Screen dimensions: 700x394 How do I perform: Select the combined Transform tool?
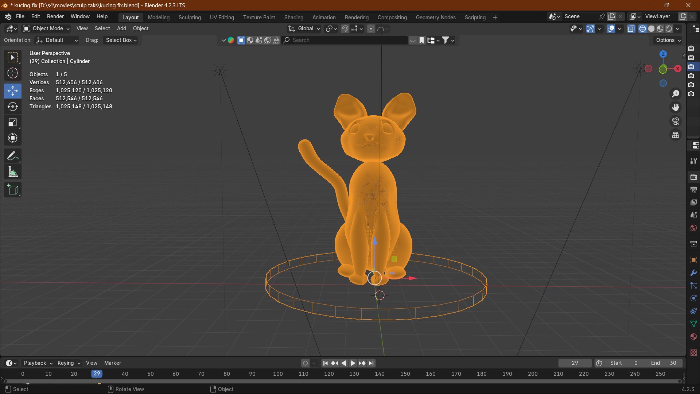tap(13, 138)
